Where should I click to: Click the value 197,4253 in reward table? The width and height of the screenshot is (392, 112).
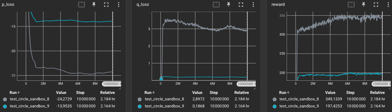click(x=334, y=106)
